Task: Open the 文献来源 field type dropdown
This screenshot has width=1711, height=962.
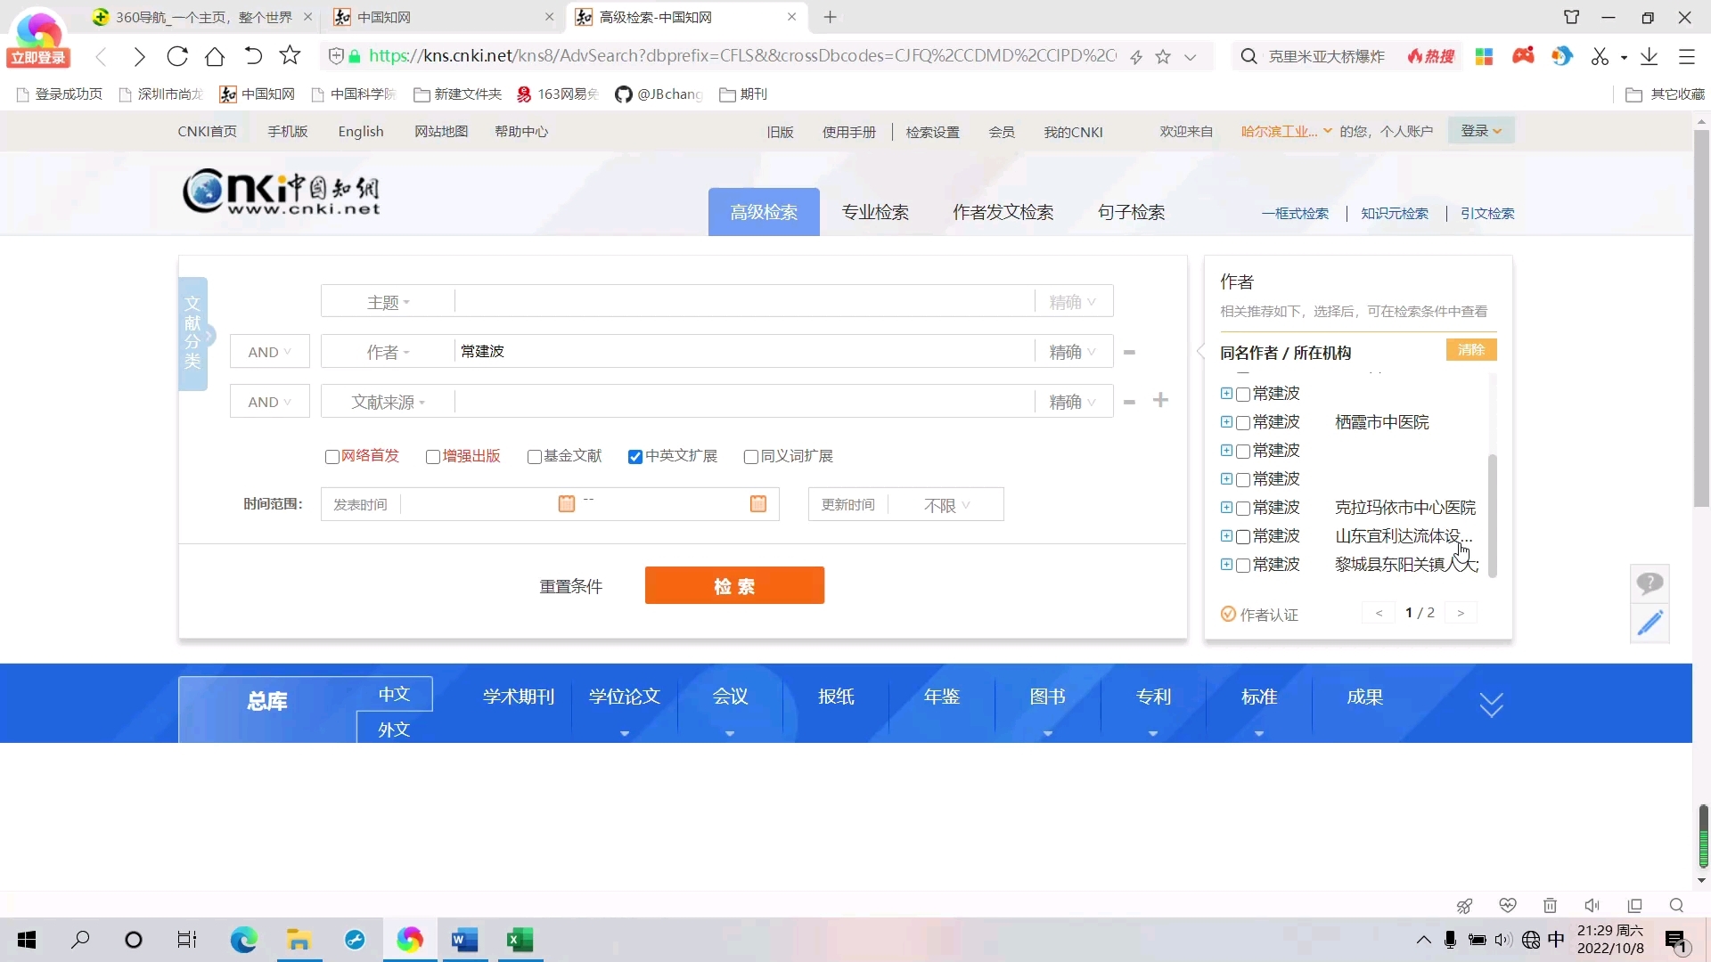Action: coord(388,402)
